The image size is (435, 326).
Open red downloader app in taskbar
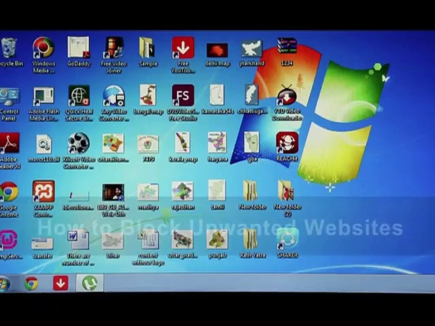tap(60, 283)
